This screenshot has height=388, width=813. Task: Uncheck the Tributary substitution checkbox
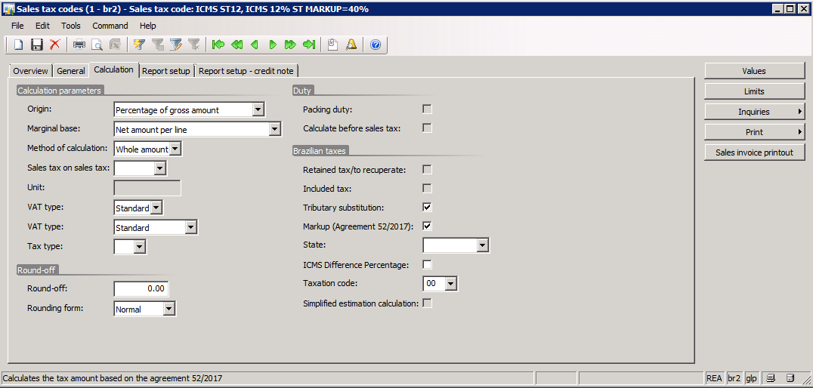[427, 207]
